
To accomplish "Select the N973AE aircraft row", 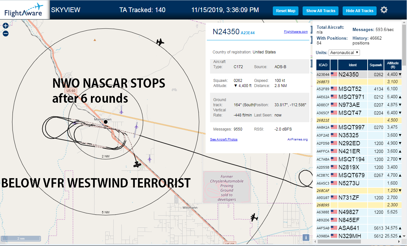I will coord(359,105).
